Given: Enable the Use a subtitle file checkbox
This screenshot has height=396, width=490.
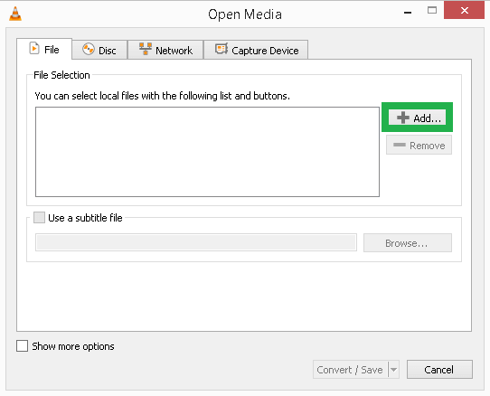Looking at the screenshot, I should coord(39,218).
